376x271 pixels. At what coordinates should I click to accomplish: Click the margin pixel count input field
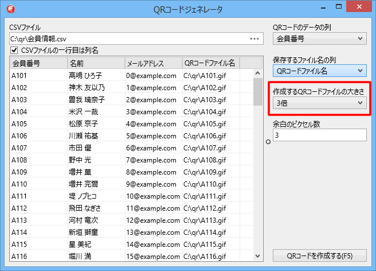coord(319,135)
